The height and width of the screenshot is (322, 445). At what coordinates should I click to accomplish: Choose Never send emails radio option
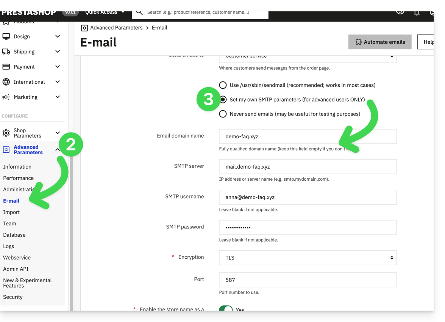coord(223,114)
